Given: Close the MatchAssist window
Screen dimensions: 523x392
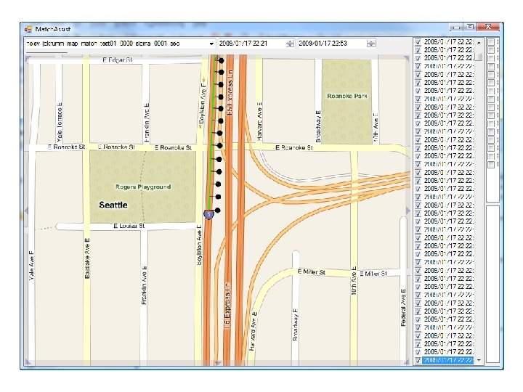Looking at the screenshot, I should [x=488, y=27].
